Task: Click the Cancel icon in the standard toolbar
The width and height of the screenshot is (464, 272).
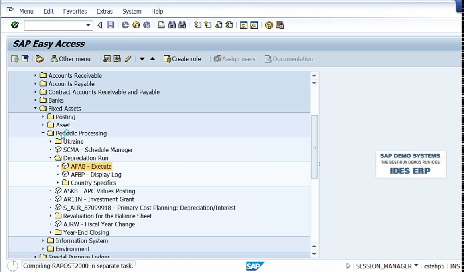Action: (x=147, y=25)
